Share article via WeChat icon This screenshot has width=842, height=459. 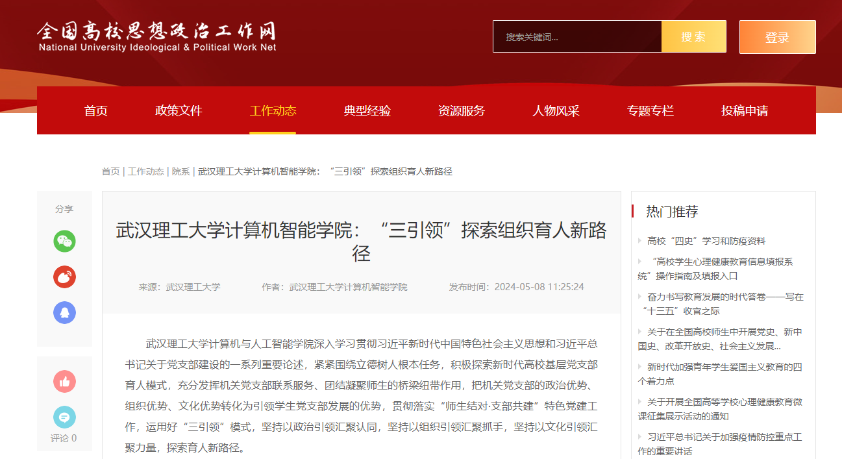coord(64,242)
